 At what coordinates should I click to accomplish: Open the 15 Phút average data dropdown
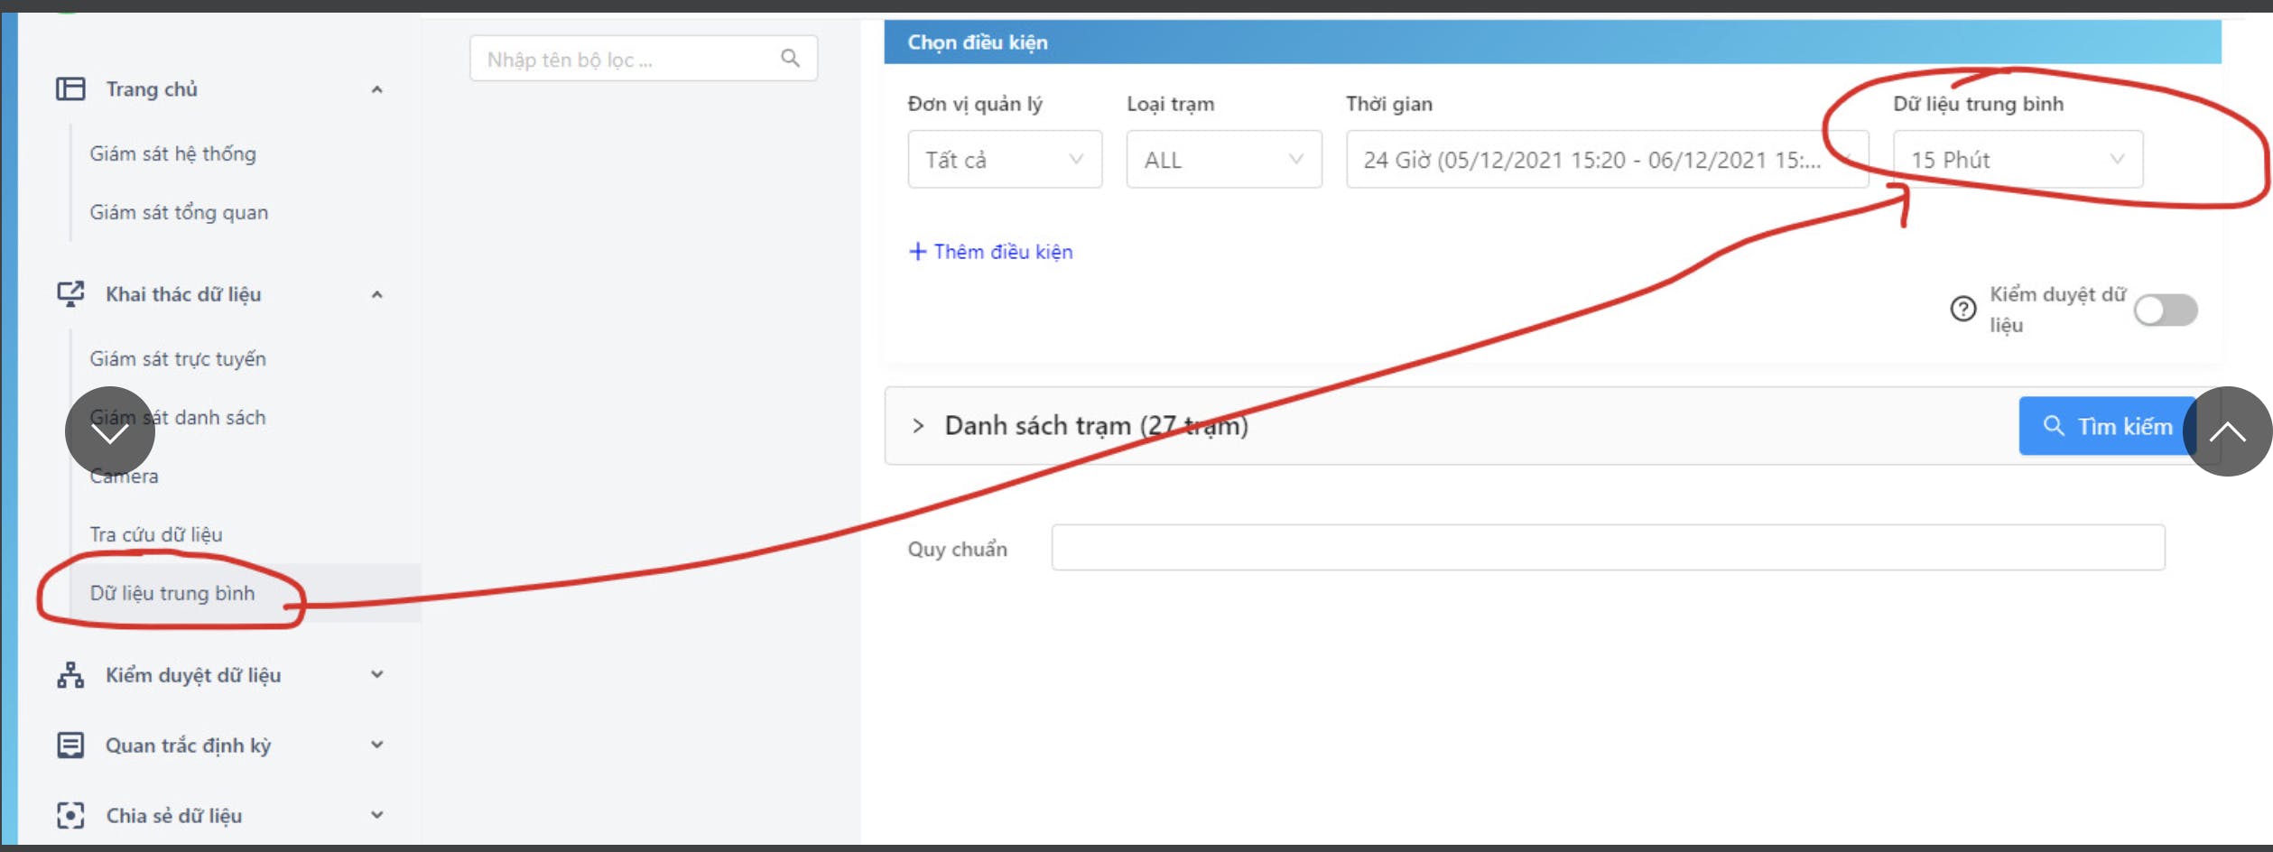(x=2018, y=160)
